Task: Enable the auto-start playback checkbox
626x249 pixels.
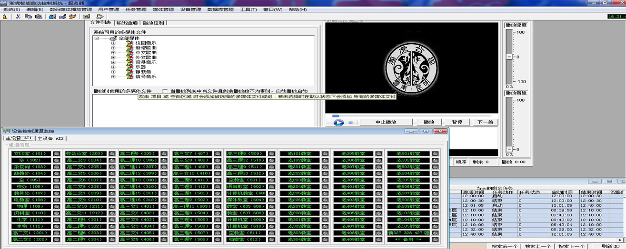Action: pos(165,91)
